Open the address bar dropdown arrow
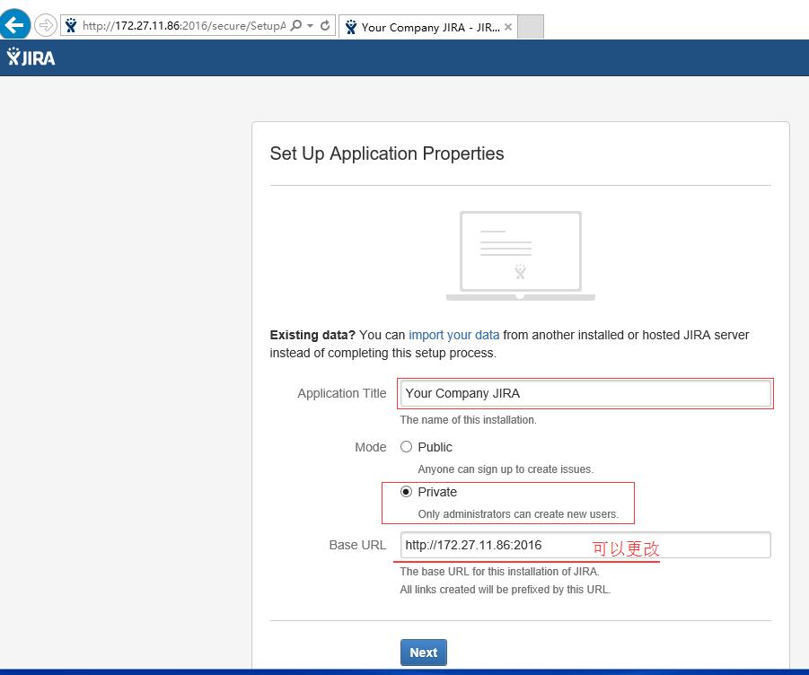 pyautogui.click(x=310, y=25)
